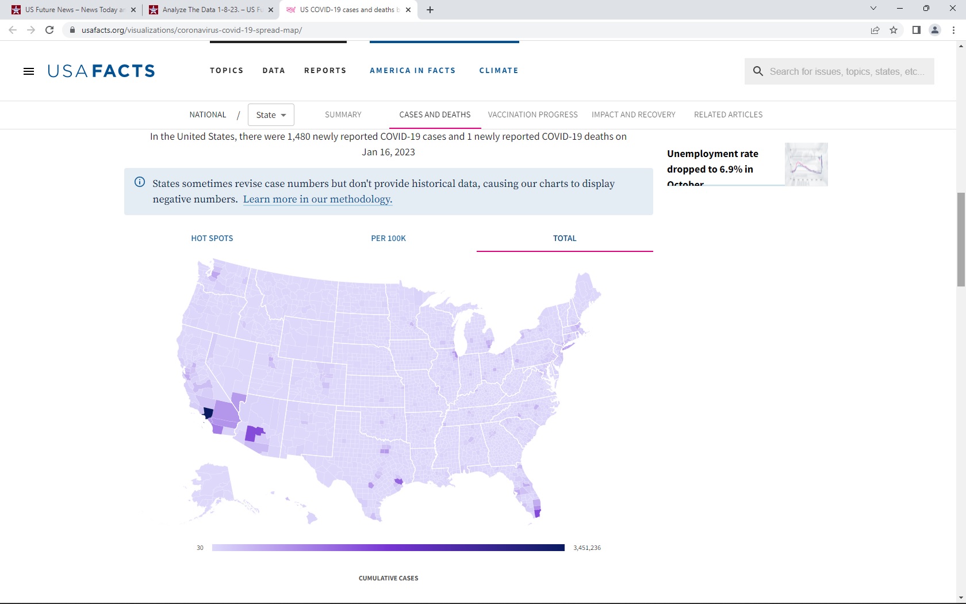This screenshot has width=966, height=604.
Task: Open the hamburger menu beside USAFacts logo
Action: 29,71
